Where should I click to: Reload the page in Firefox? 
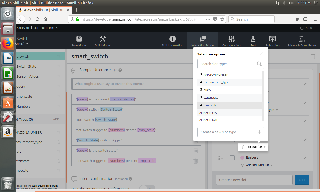click(37, 19)
